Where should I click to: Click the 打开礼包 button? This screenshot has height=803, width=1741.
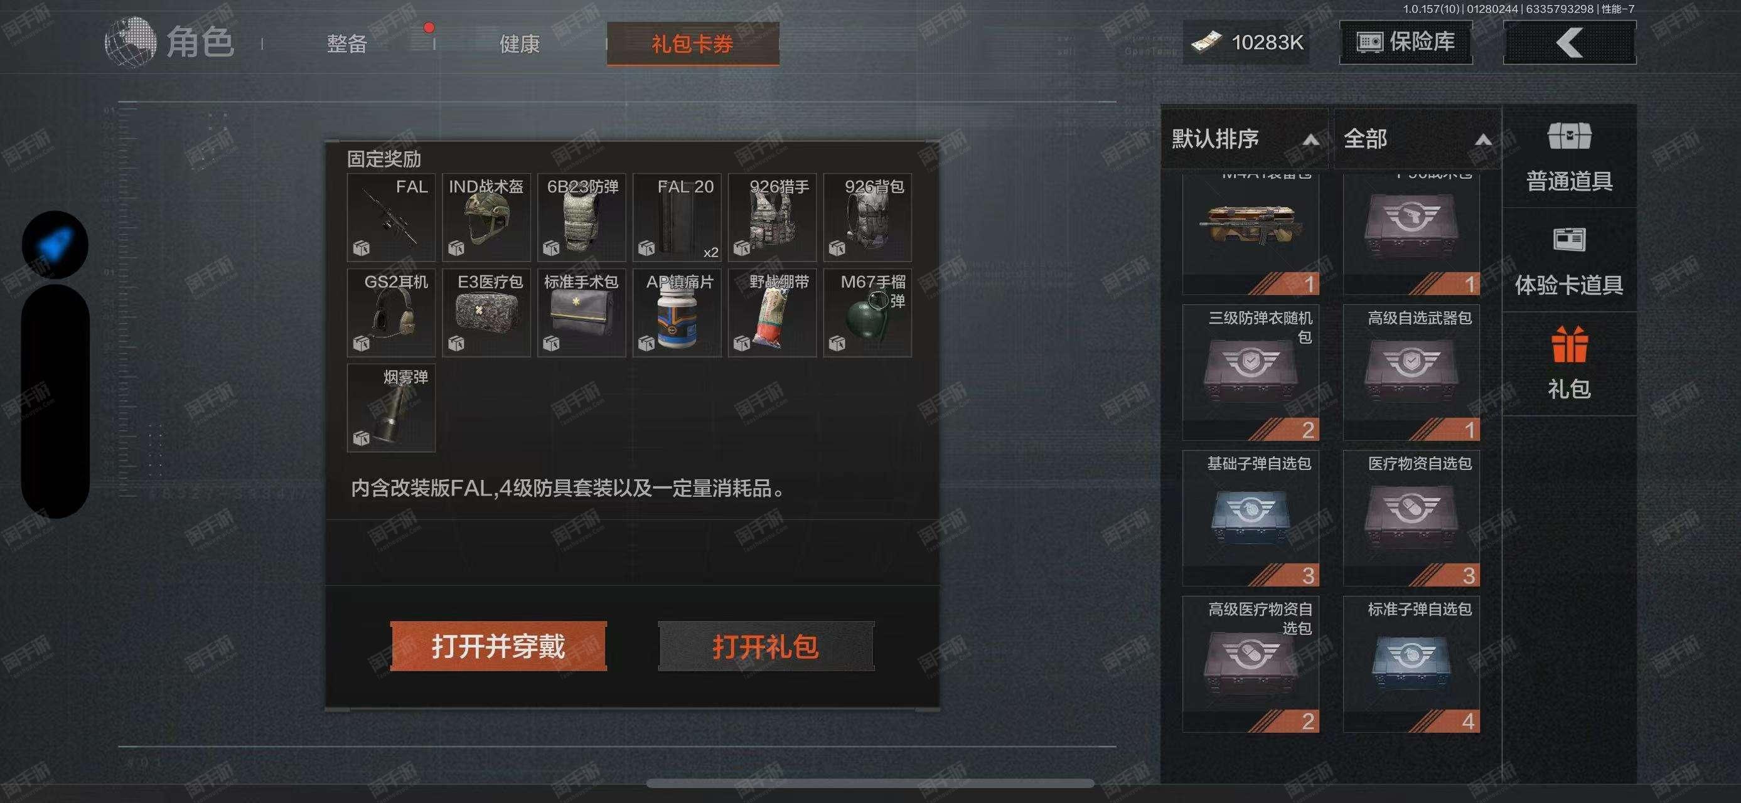click(x=766, y=646)
